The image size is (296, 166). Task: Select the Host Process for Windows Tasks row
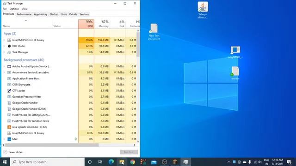point(69,121)
